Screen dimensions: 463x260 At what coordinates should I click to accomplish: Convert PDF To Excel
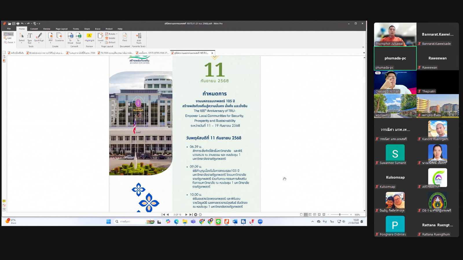click(x=78, y=38)
